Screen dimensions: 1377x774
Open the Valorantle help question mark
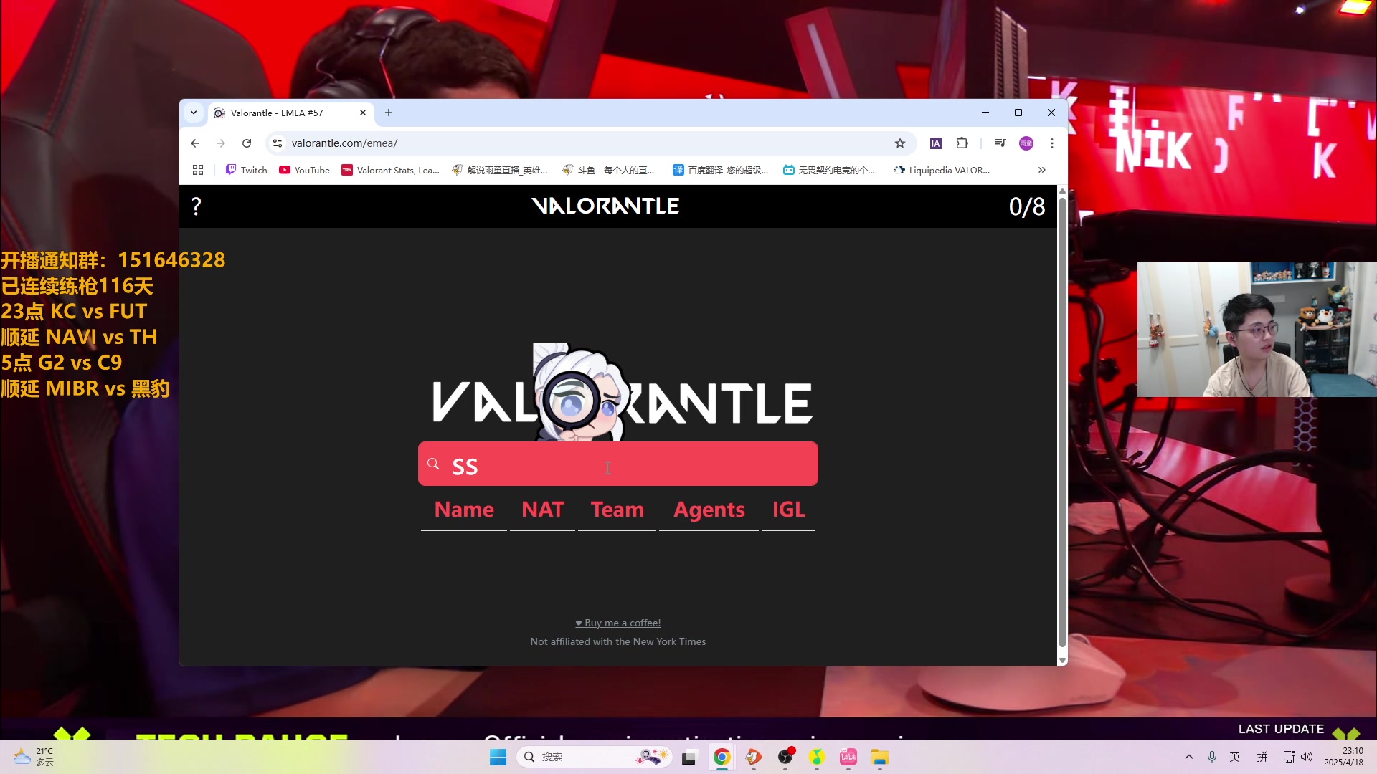197,206
